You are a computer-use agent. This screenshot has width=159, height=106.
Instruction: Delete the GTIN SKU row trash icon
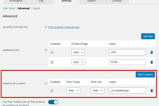tap(152, 62)
